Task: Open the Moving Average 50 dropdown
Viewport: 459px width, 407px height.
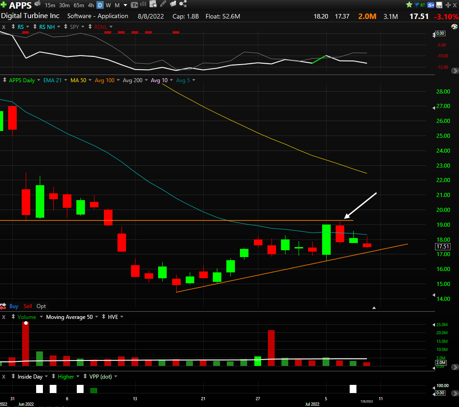Action: 97,317
